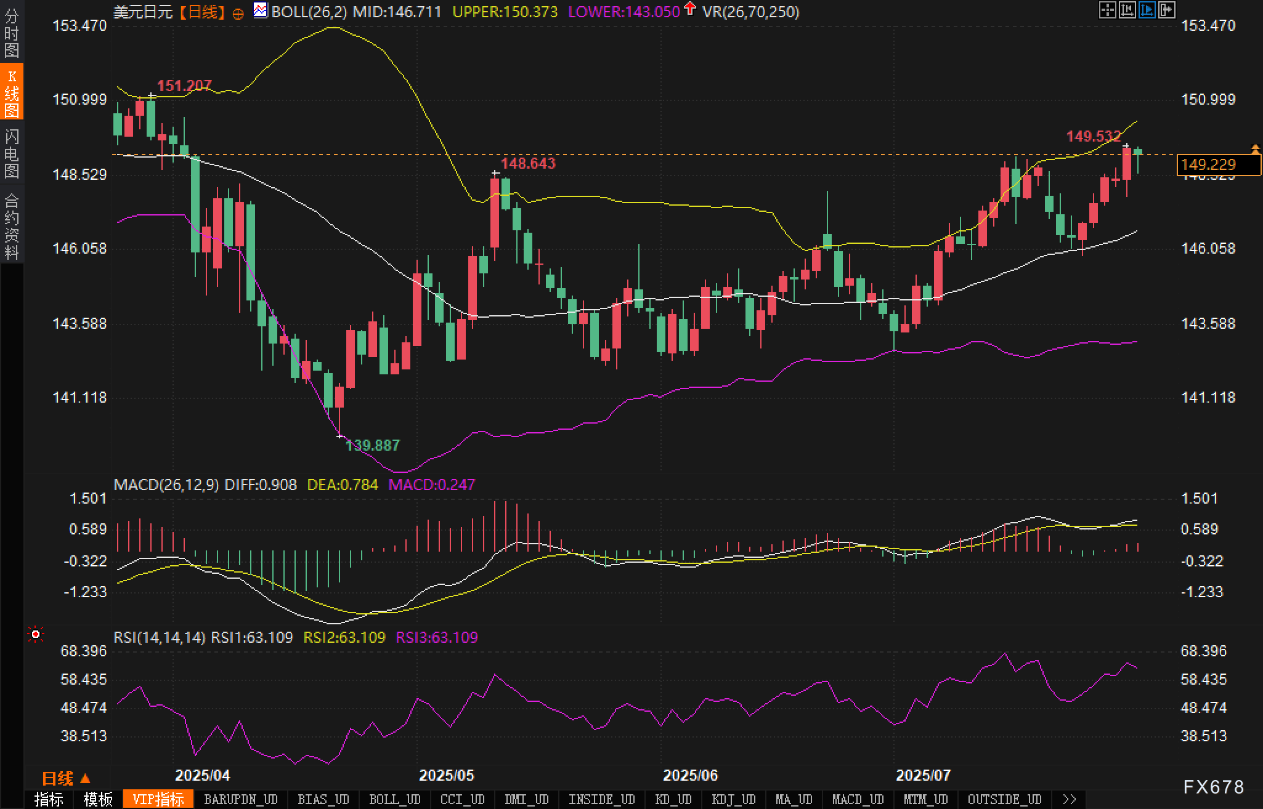Click the 模板 template button
The width and height of the screenshot is (1263, 809).
pyautogui.click(x=98, y=799)
